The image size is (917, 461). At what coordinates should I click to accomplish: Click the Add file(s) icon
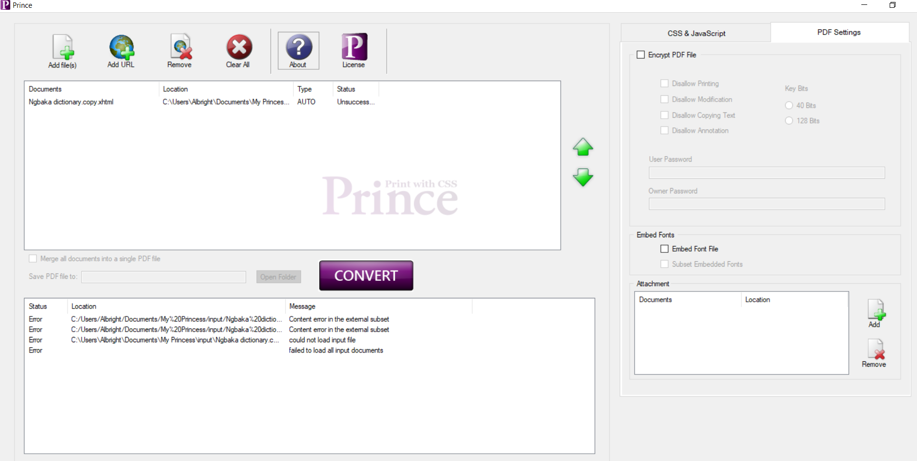63,47
